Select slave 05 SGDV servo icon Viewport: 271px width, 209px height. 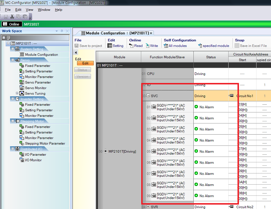tap(154, 151)
